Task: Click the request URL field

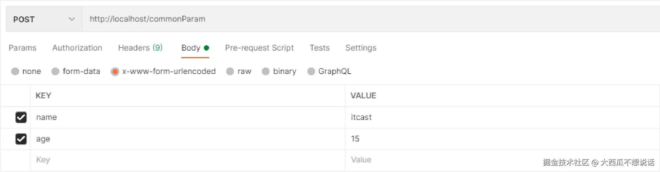Action: (x=341, y=19)
